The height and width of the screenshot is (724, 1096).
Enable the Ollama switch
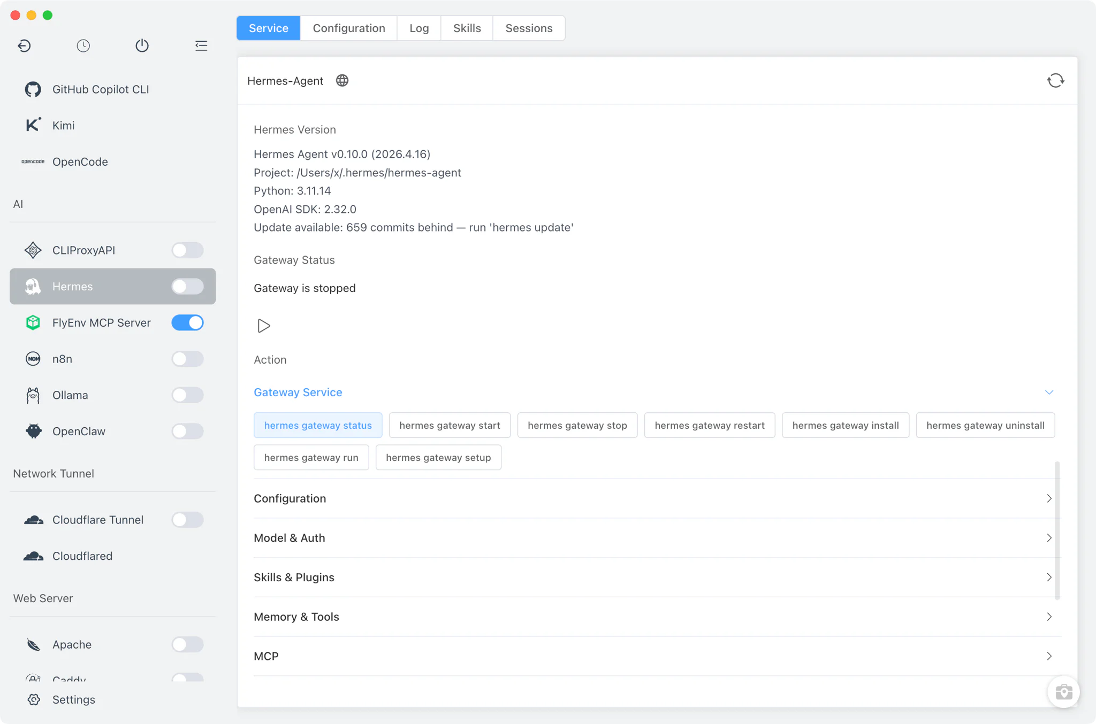click(x=187, y=395)
